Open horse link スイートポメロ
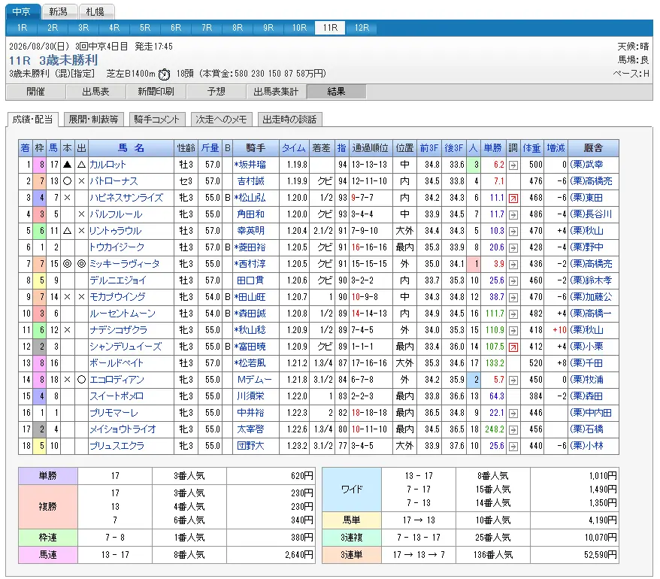660x579 pixels. coord(117,396)
